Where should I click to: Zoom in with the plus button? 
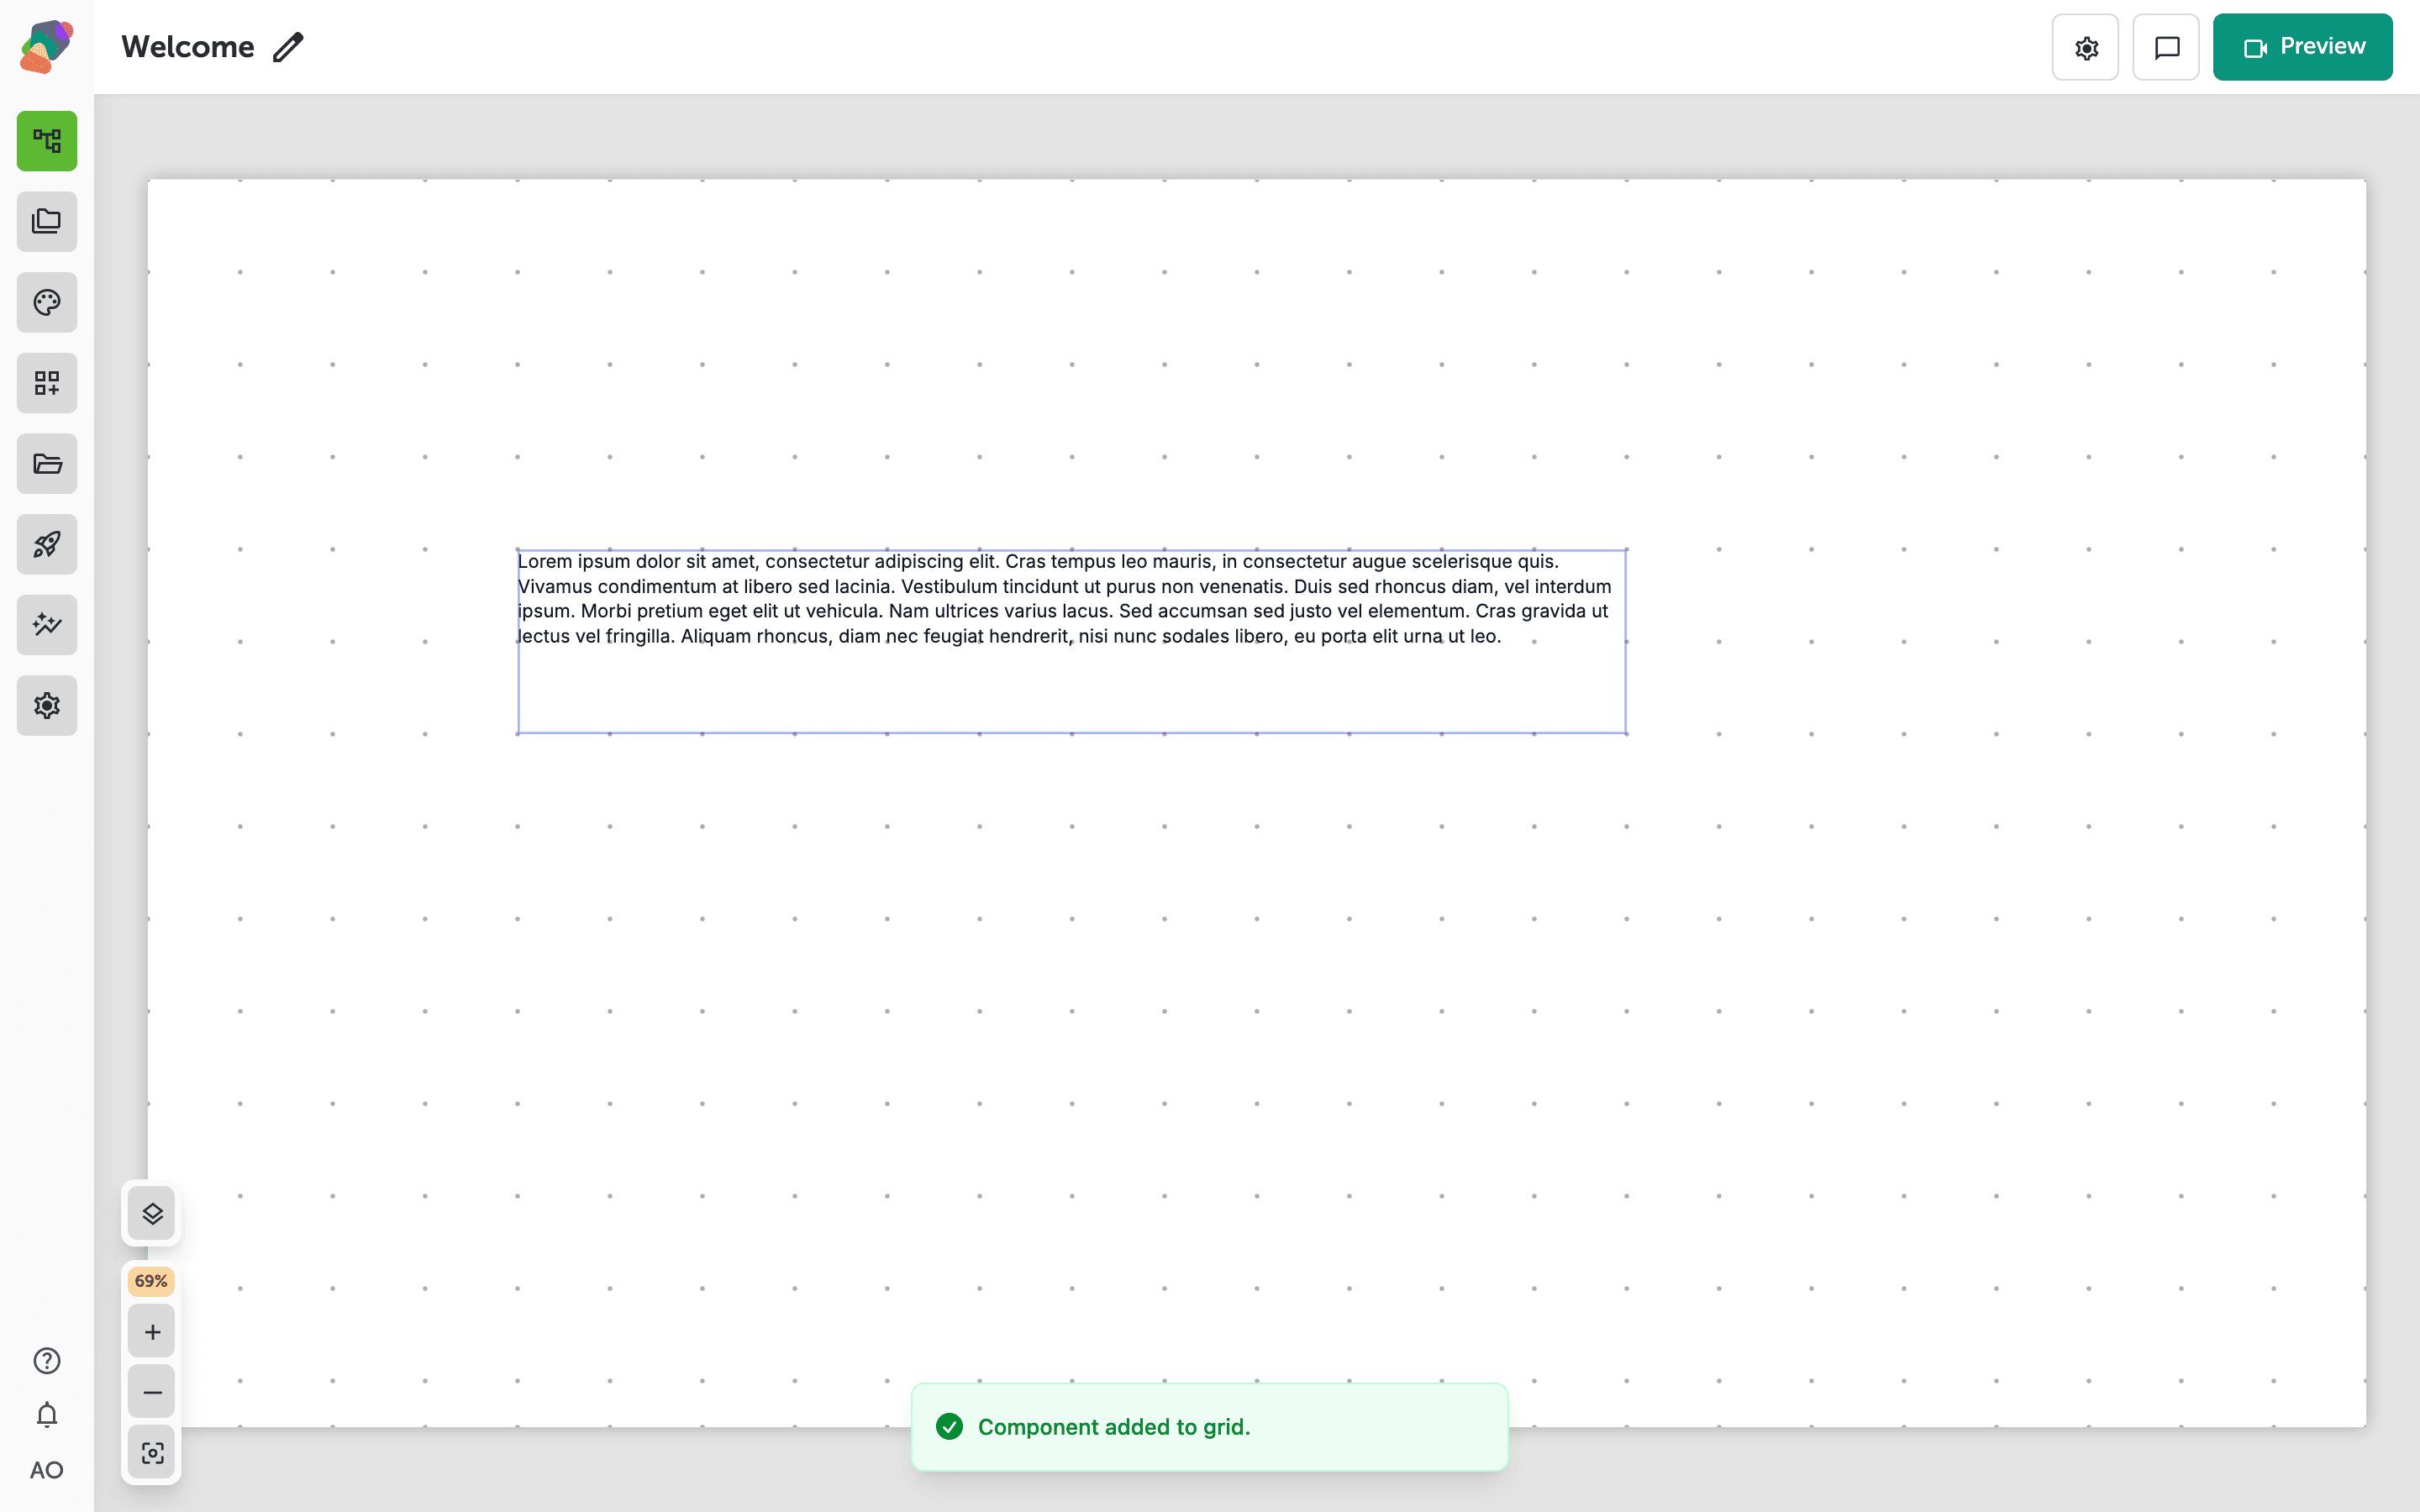coord(152,1332)
